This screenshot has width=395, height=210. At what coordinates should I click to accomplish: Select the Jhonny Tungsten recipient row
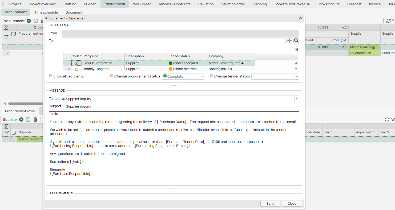(159, 69)
